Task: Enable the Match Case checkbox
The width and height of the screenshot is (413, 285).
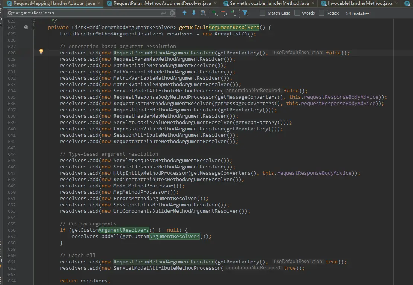Action: 263,13
